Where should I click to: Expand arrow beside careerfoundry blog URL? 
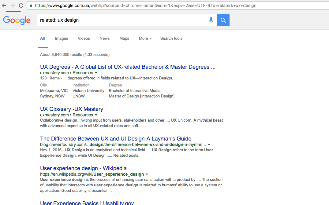209,145
